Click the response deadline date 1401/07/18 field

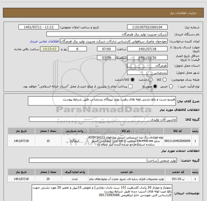(147, 49)
